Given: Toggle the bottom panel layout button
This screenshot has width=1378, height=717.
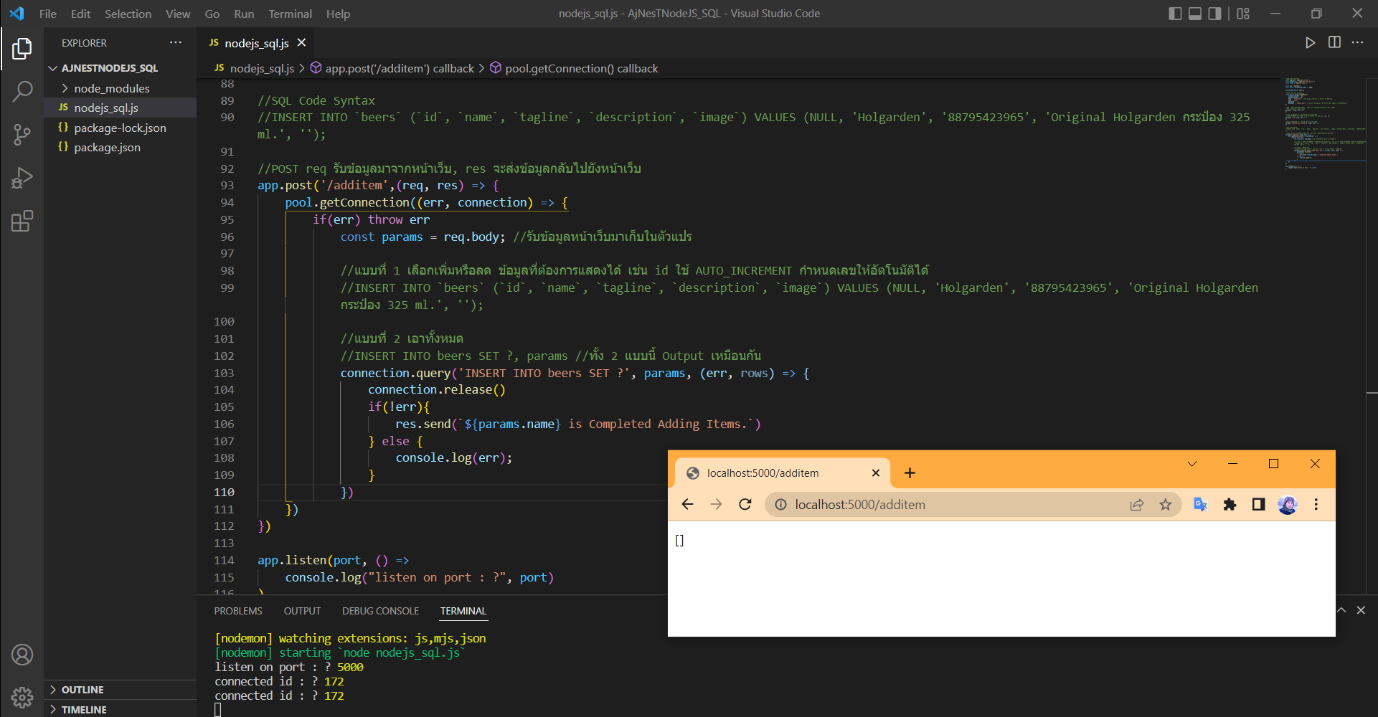Looking at the screenshot, I should (1195, 14).
